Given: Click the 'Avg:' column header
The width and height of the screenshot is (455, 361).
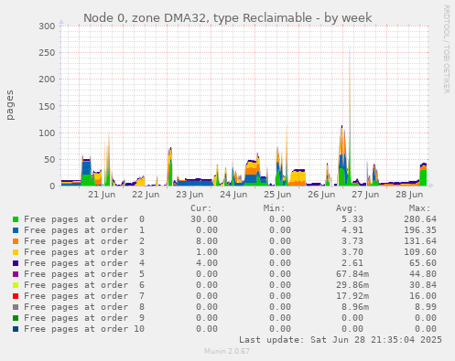Looking at the screenshot, I should [347, 208].
